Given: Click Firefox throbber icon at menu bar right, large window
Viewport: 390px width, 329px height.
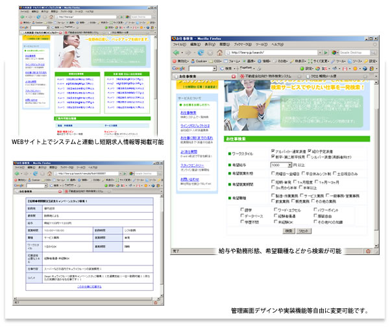Looking at the screenshot, I should [x=375, y=45].
